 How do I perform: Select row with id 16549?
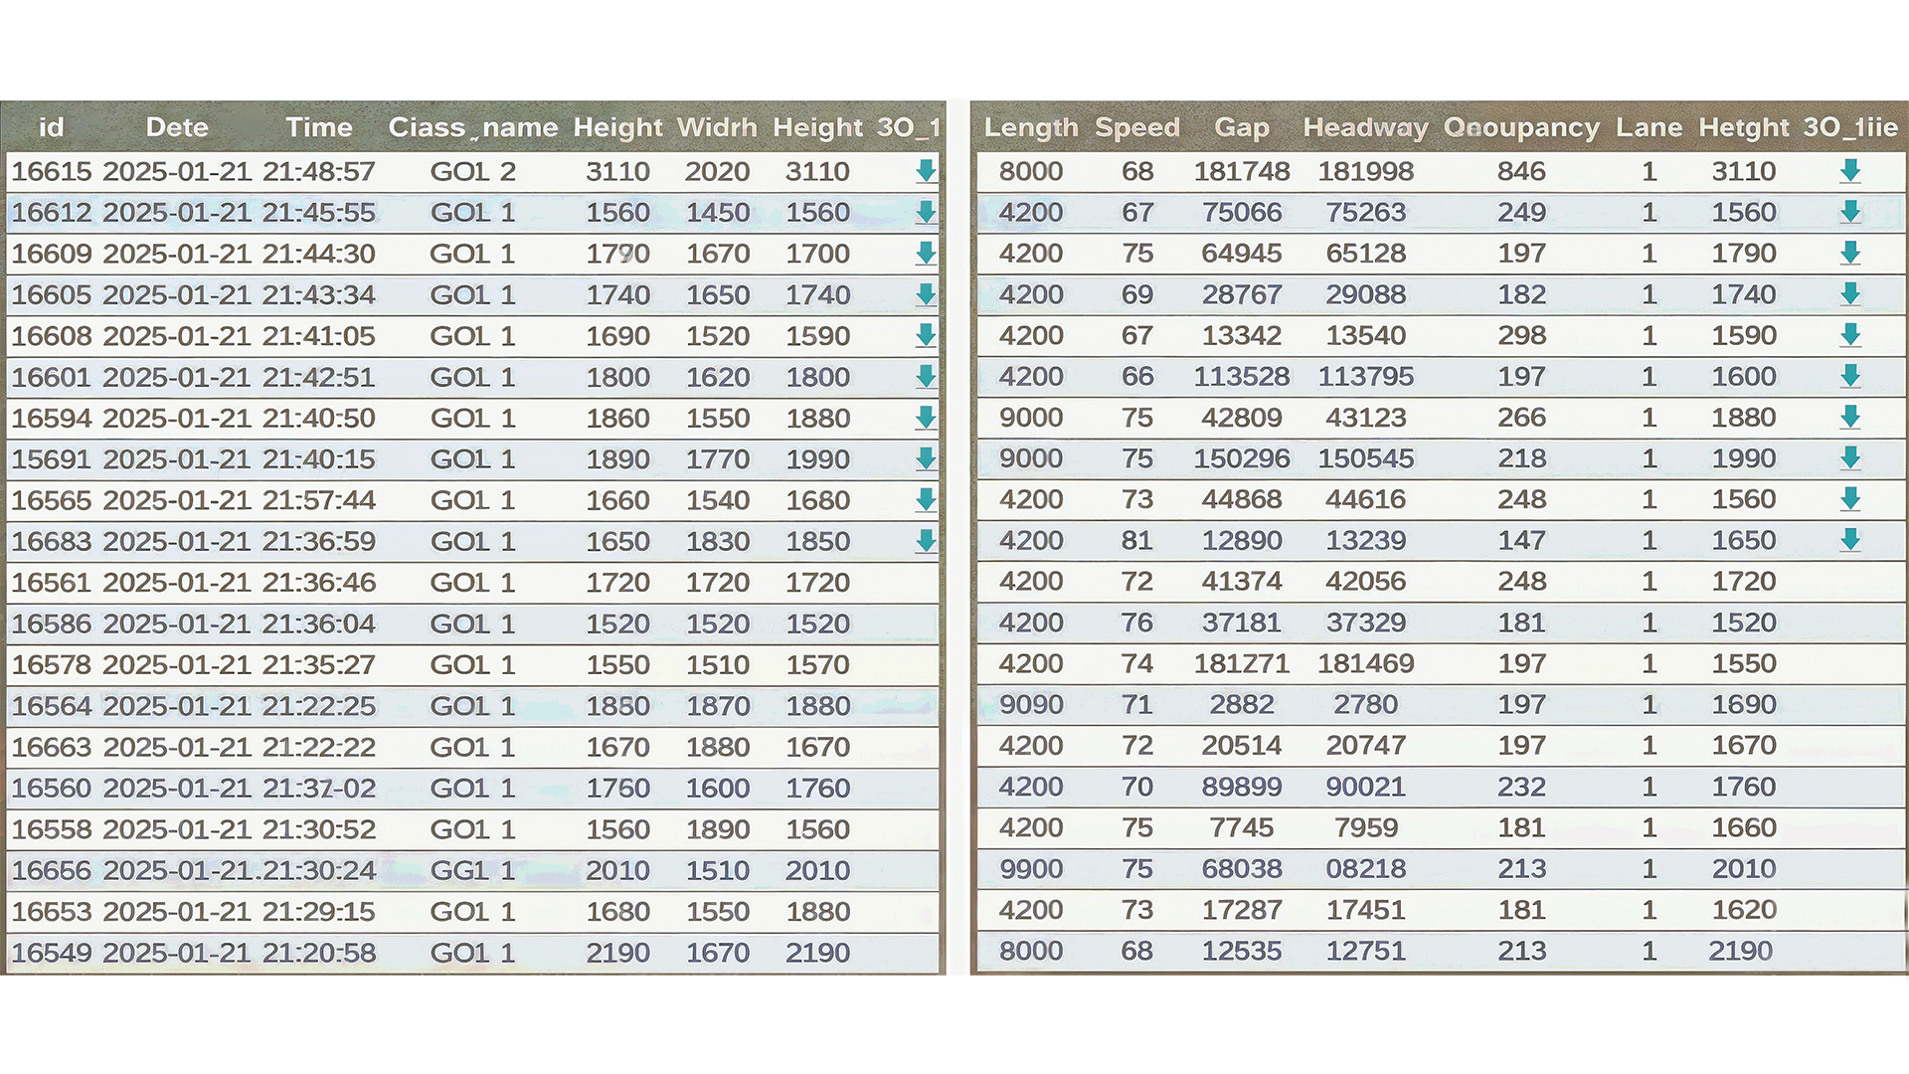click(x=51, y=953)
